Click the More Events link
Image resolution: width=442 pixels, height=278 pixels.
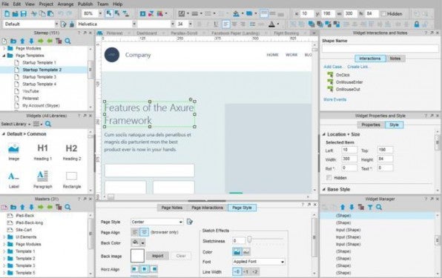pos(334,99)
